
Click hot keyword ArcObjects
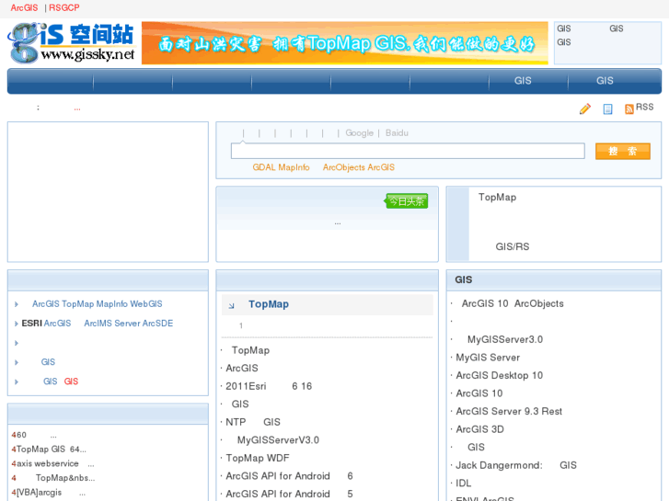pyautogui.click(x=344, y=167)
